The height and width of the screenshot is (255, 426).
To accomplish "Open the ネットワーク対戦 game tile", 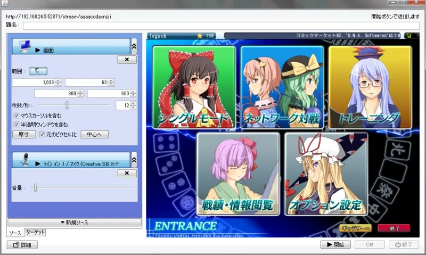I will pyautogui.click(x=282, y=87).
